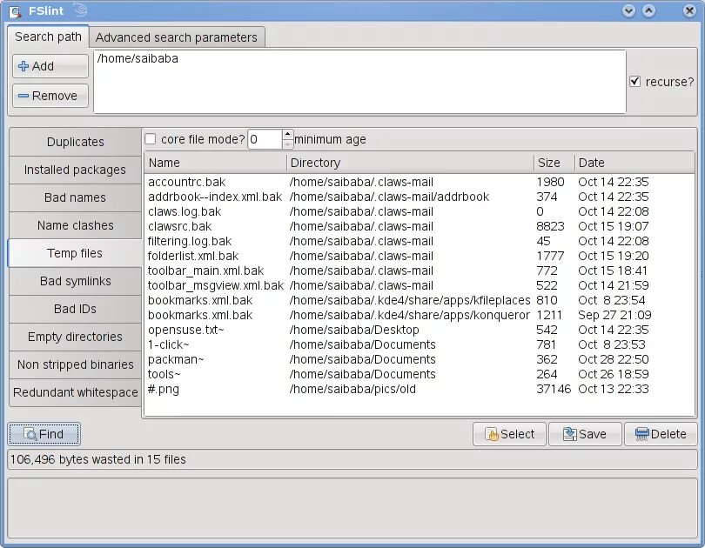
Task: Click the down-arrow window button in title bar
Action: click(628, 10)
